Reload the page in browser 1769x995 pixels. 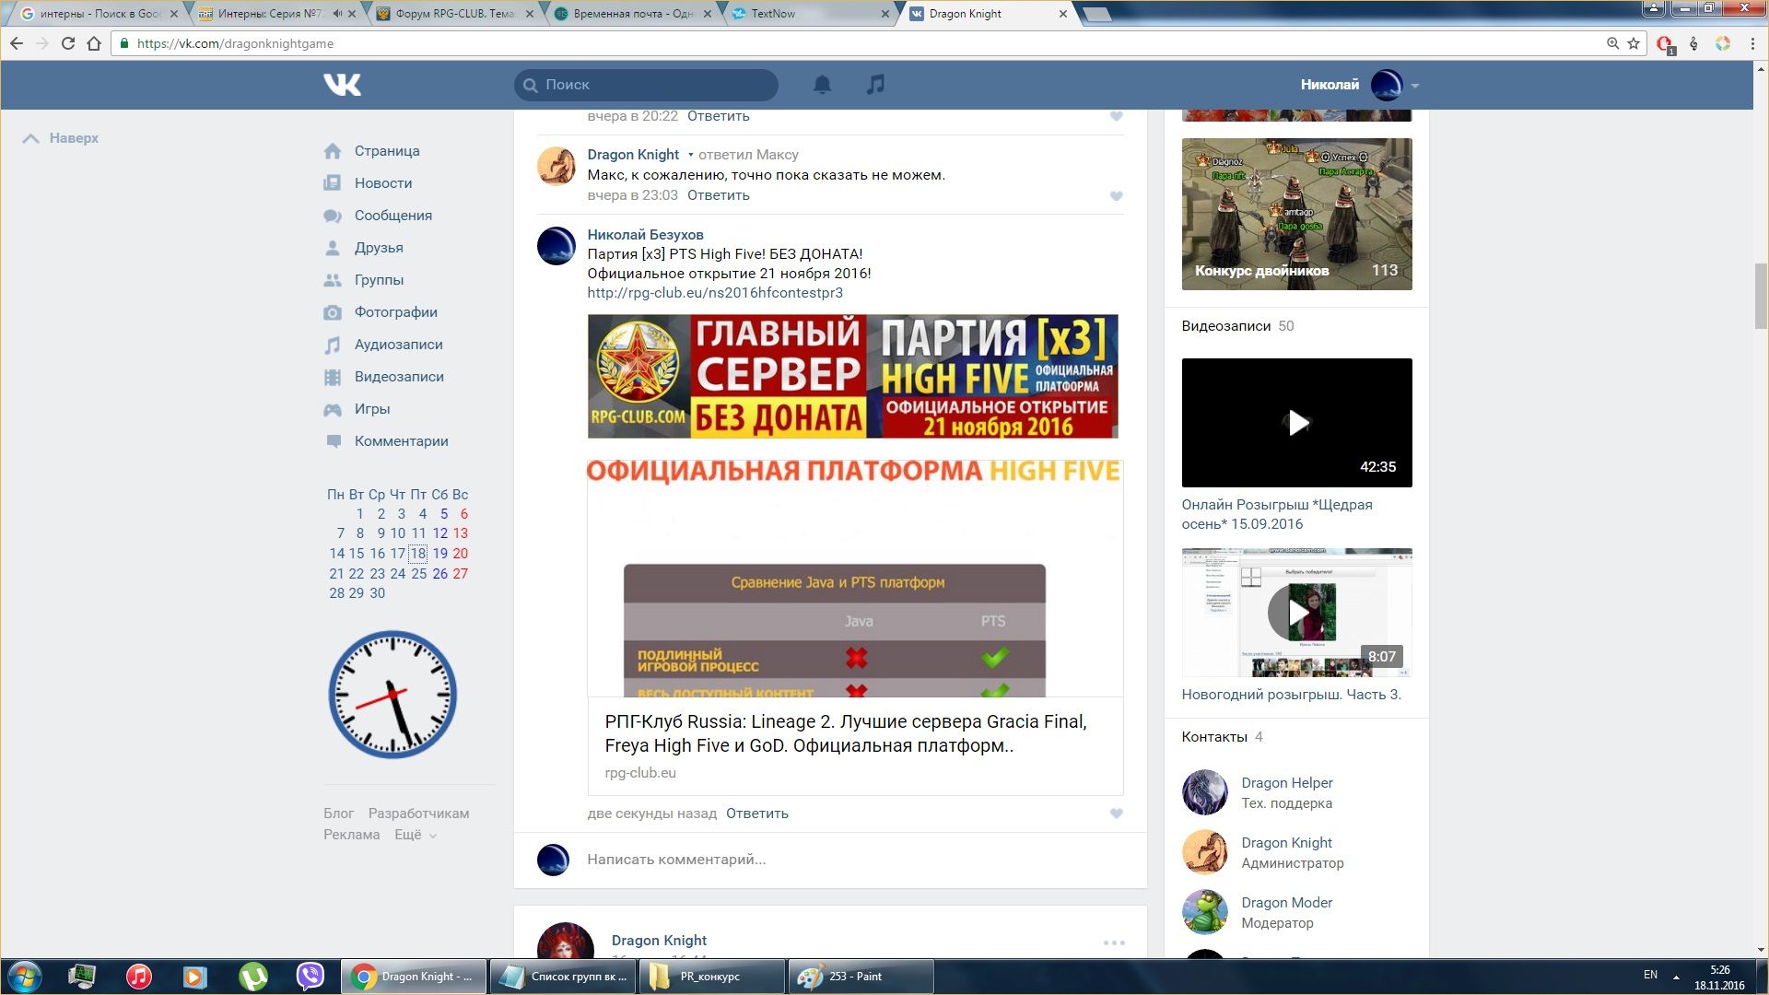[68, 43]
